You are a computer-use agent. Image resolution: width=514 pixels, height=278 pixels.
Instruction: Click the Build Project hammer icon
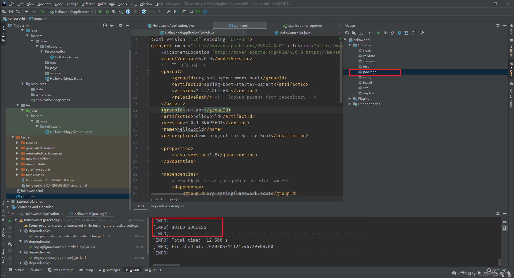tap(42, 11)
